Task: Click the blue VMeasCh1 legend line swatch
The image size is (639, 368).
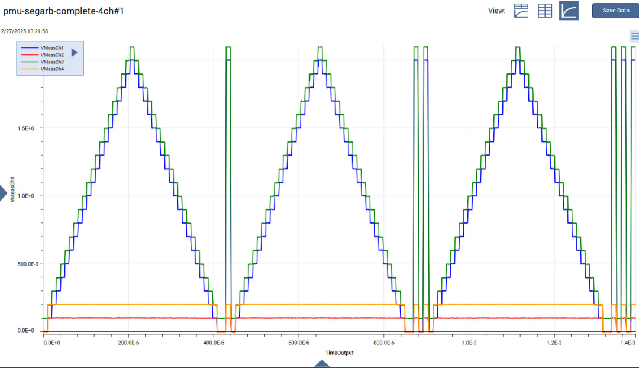Action: tap(30, 48)
